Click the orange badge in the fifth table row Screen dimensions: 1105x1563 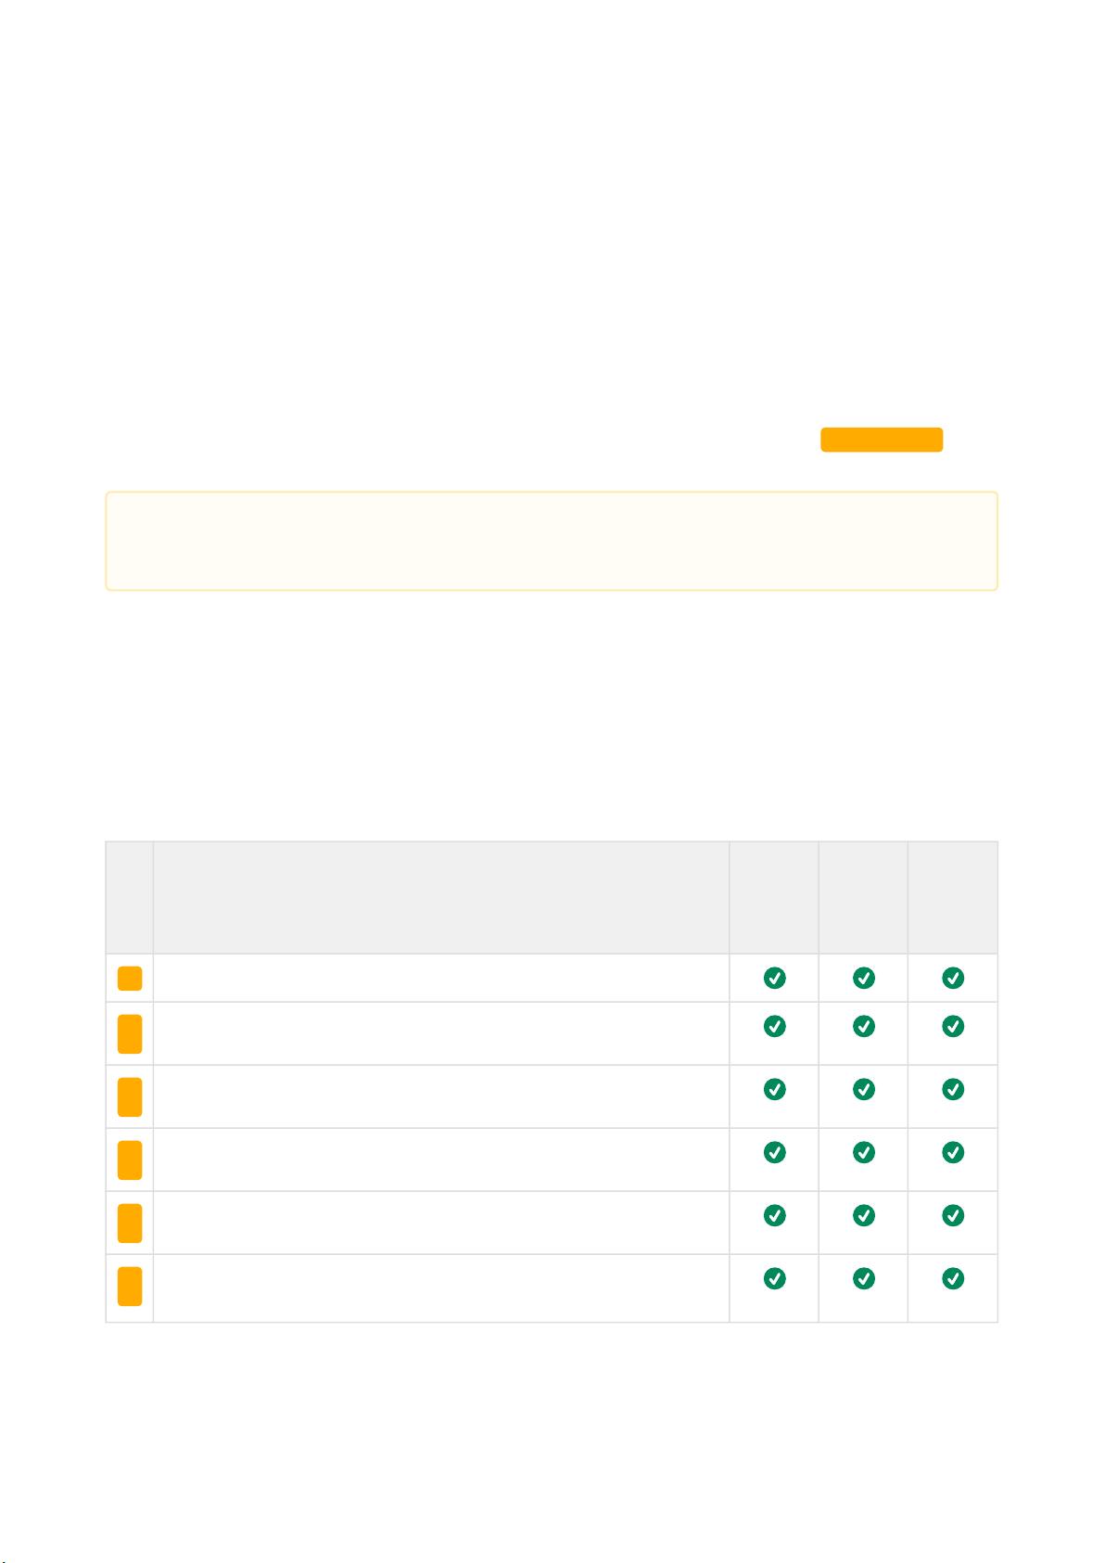coord(130,1223)
